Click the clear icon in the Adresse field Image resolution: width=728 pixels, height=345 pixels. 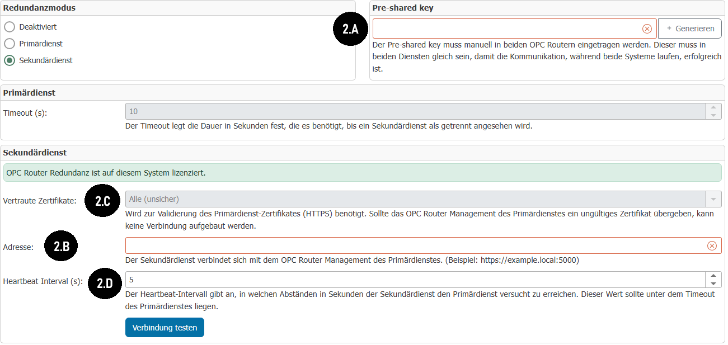[712, 245]
